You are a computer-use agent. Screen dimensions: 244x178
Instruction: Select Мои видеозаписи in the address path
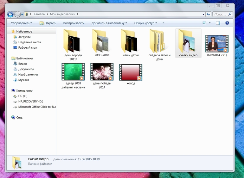coord(62,14)
